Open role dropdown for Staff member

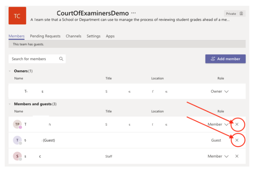coord(218,156)
